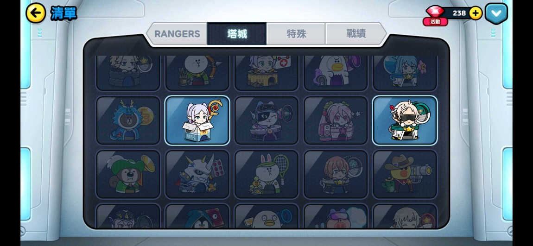Select the elf girl in box tower
This screenshot has height=246, width=533.
point(197,120)
